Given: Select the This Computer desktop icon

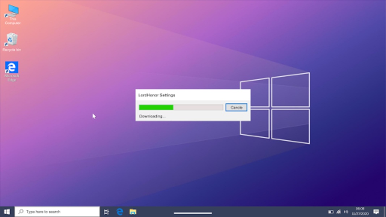Looking at the screenshot, I should [12, 14].
